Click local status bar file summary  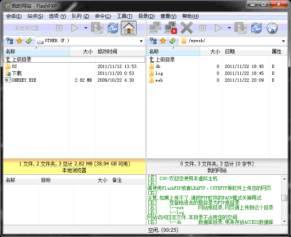click(75, 164)
